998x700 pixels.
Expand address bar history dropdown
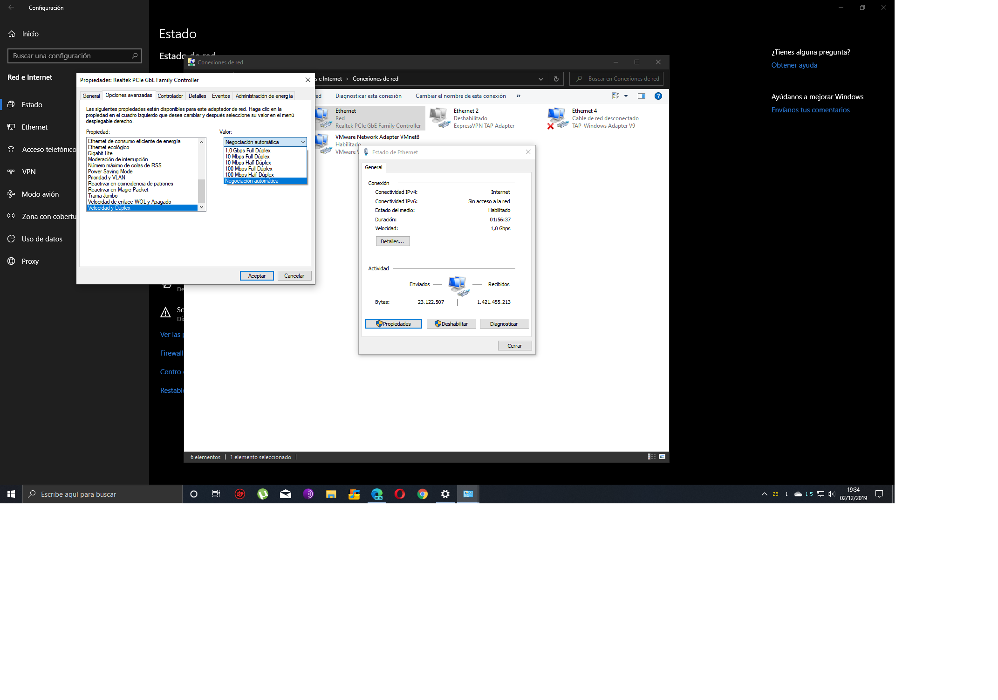coord(541,79)
